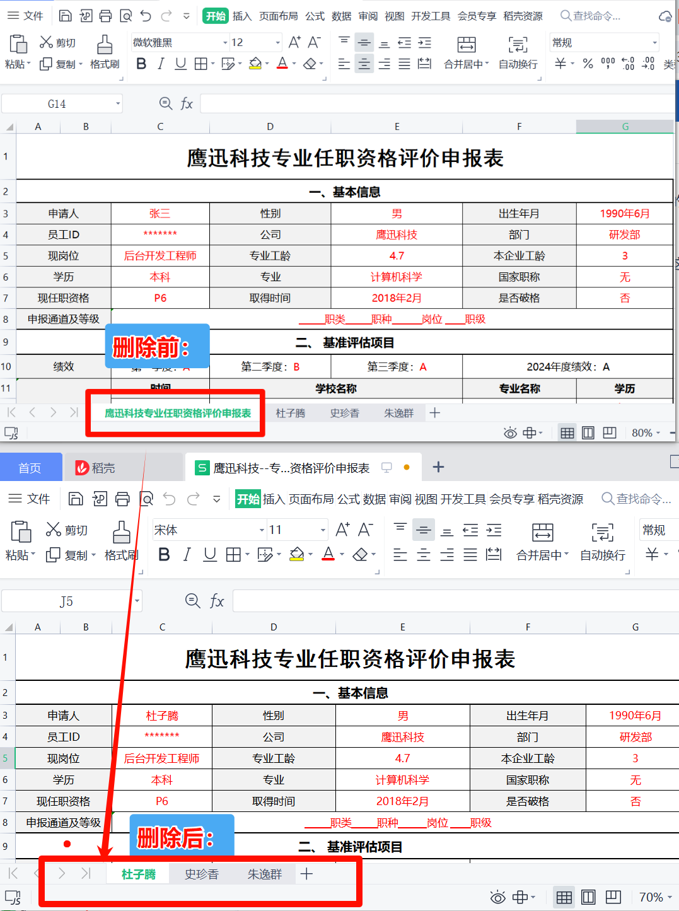Click the + to add a new sheet

point(306,874)
